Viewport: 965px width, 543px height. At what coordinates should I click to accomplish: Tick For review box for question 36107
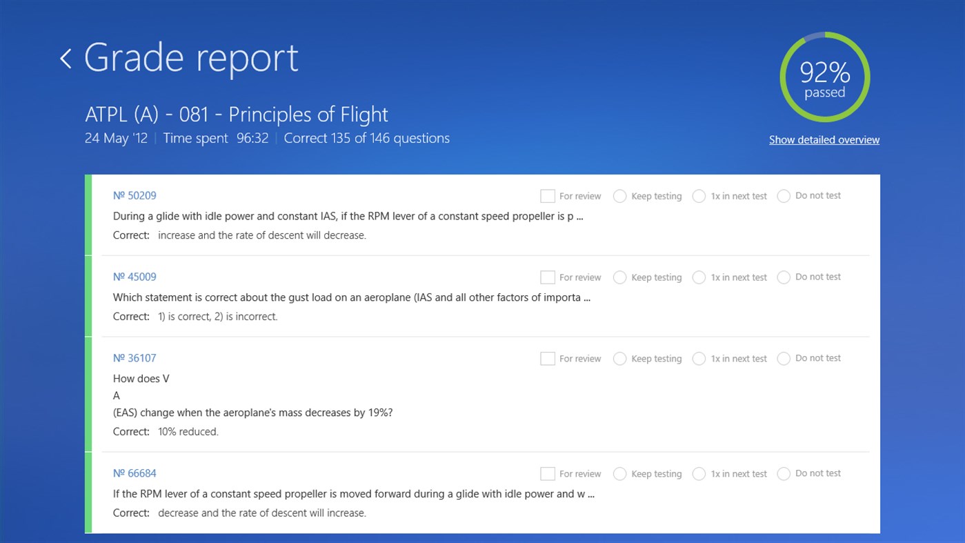click(x=548, y=359)
